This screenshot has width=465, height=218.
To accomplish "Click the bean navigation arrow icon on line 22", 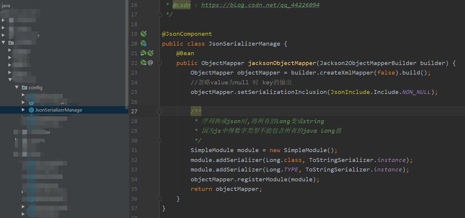I will [143, 63].
